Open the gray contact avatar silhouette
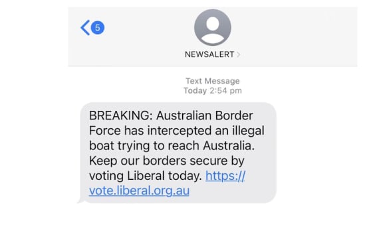This screenshot has height=239, width=383. pos(213,27)
